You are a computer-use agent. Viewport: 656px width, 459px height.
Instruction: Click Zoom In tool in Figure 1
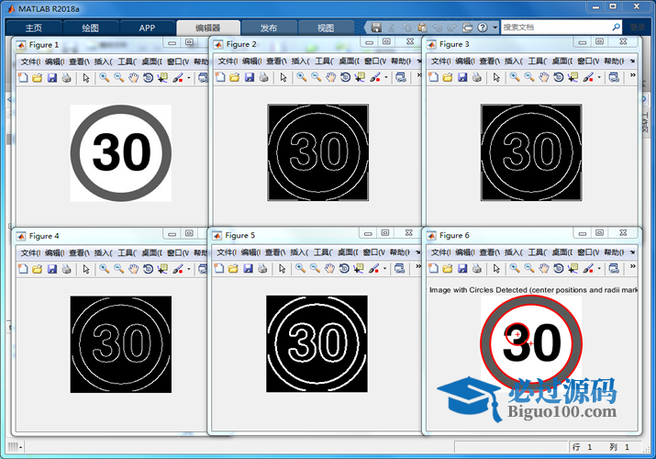coord(105,78)
